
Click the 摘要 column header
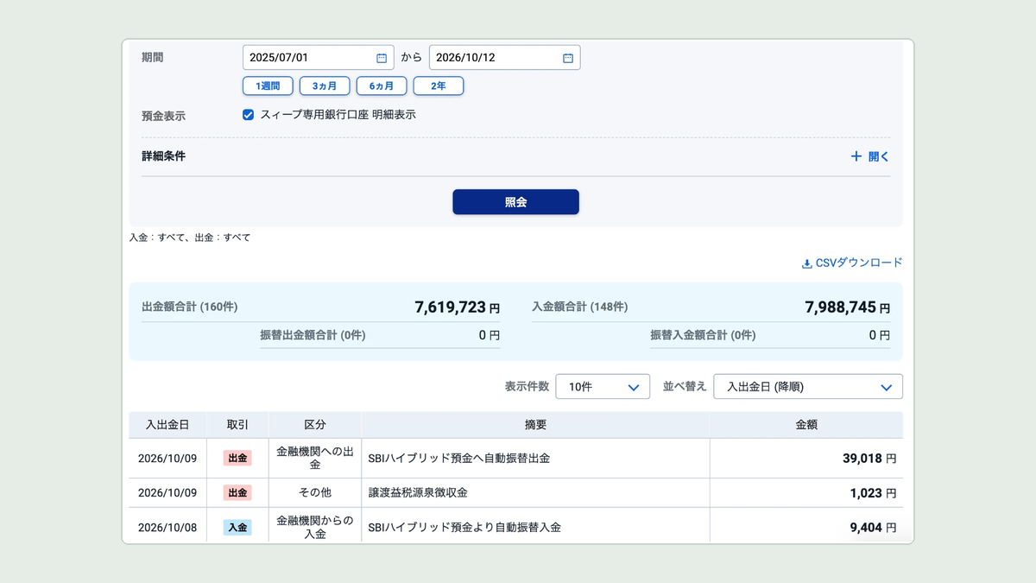535,425
